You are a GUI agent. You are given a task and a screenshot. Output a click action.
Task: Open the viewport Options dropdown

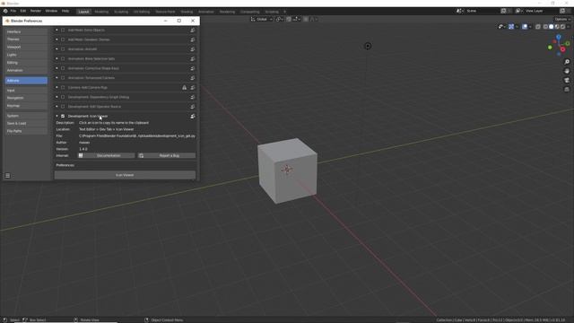click(x=562, y=19)
